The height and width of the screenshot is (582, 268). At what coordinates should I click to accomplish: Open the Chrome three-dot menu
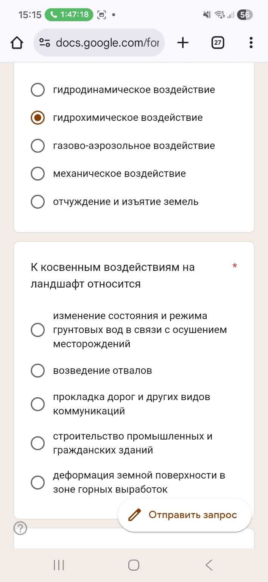click(250, 42)
